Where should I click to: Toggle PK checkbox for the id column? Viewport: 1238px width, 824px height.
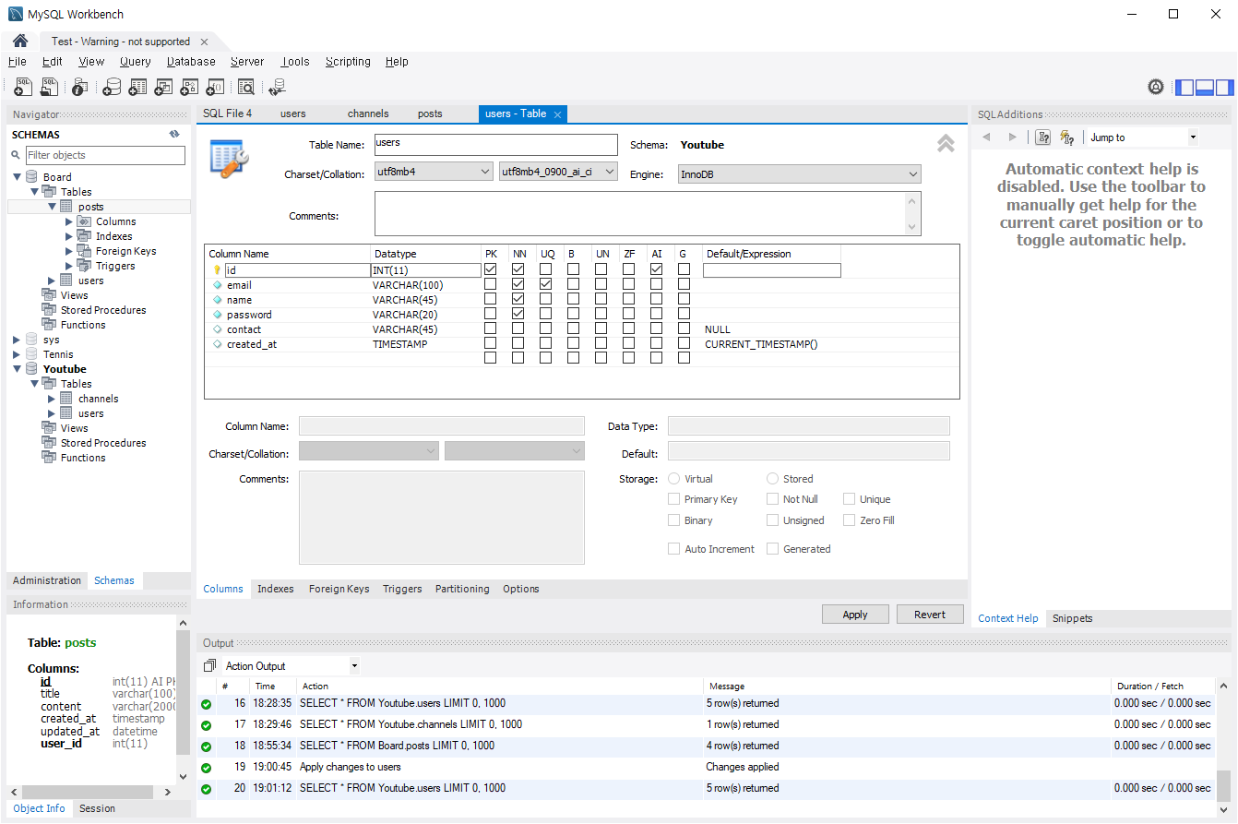point(490,269)
